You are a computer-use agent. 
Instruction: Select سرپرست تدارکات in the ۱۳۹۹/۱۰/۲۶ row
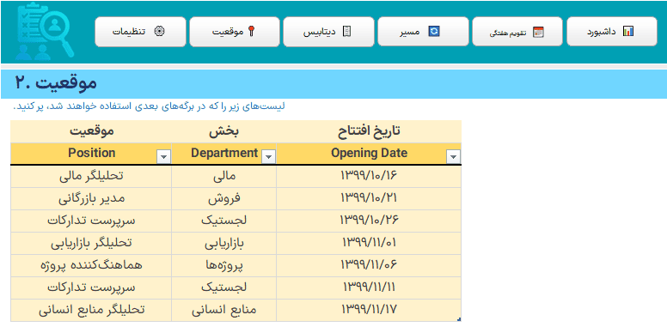91,221
